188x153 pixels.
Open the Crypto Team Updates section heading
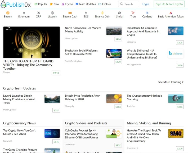click(x=19, y=88)
